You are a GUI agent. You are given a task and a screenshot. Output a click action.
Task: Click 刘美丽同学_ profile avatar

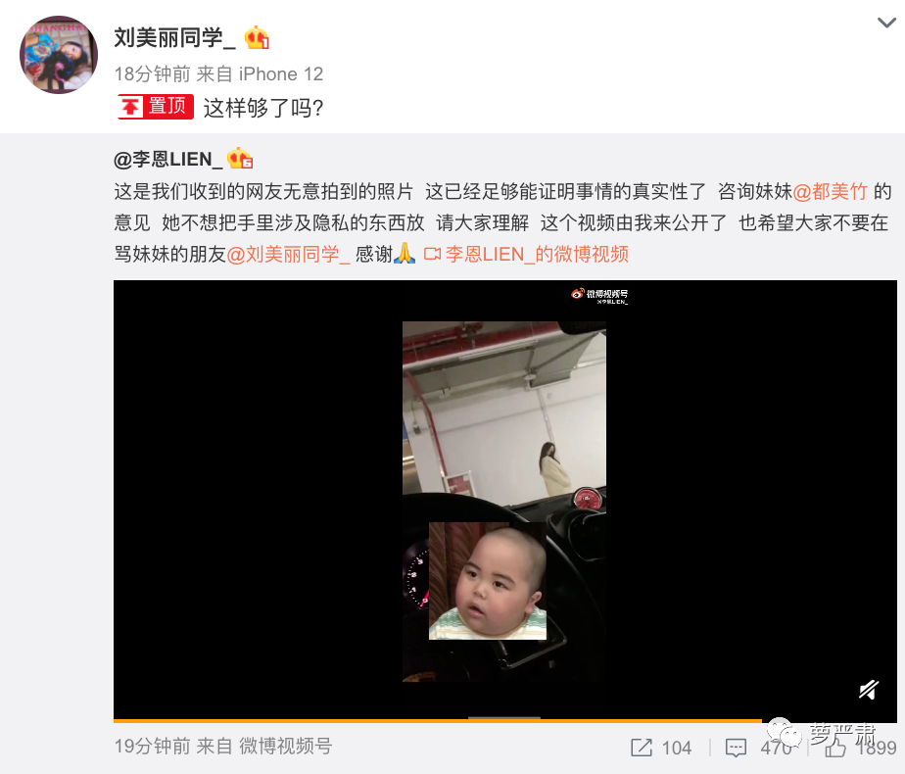coord(59,55)
